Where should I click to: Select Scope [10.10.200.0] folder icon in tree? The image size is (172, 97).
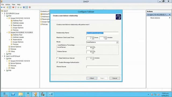[x=9, y=32]
